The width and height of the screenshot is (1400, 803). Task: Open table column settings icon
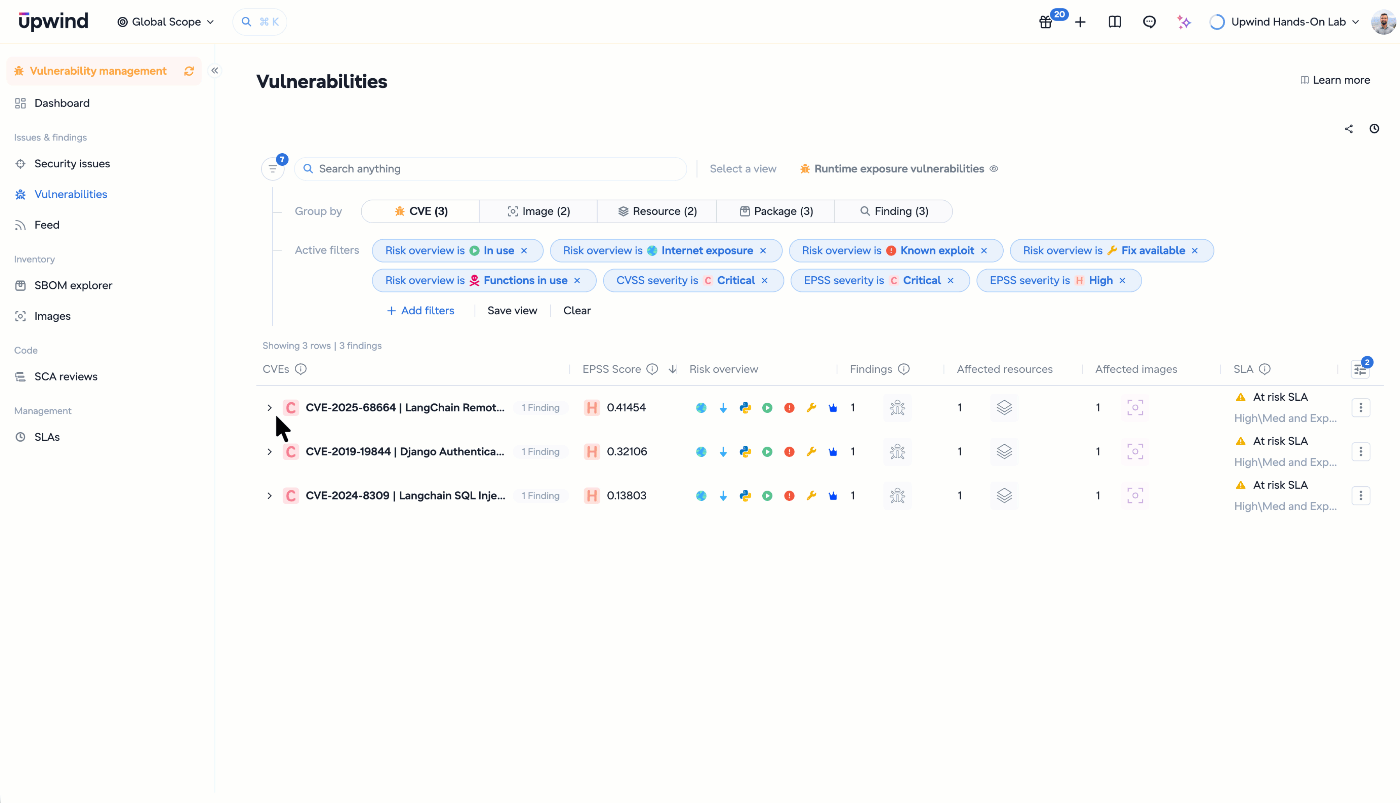click(1360, 370)
